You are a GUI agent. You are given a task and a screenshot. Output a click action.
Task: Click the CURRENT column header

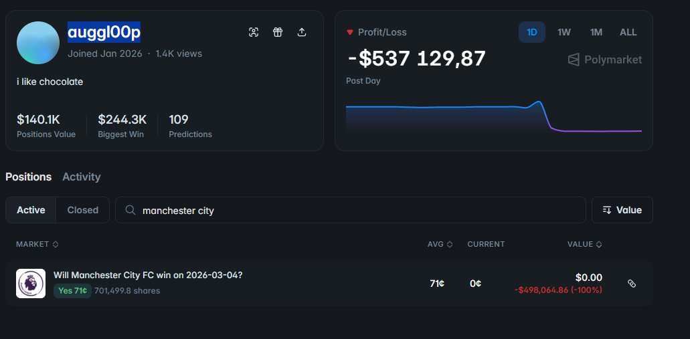click(x=486, y=244)
